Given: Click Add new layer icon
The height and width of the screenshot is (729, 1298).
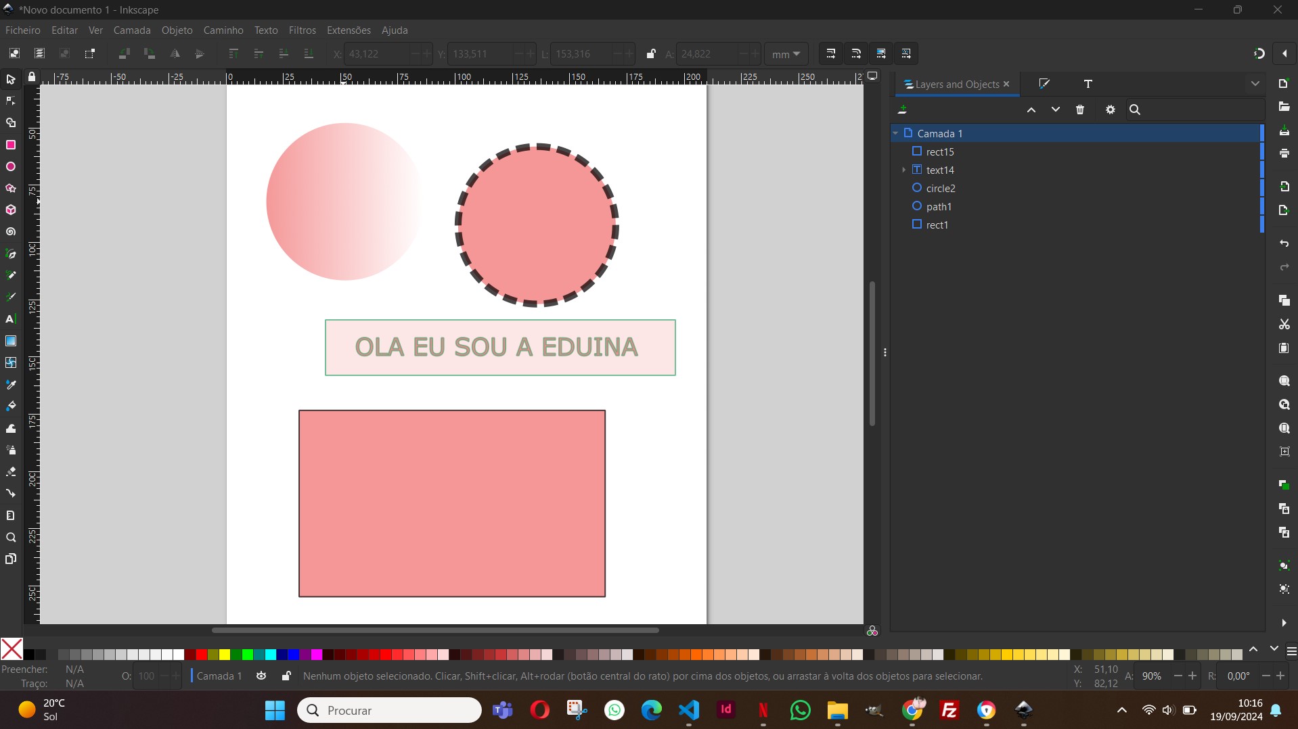Looking at the screenshot, I should pos(902,110).
